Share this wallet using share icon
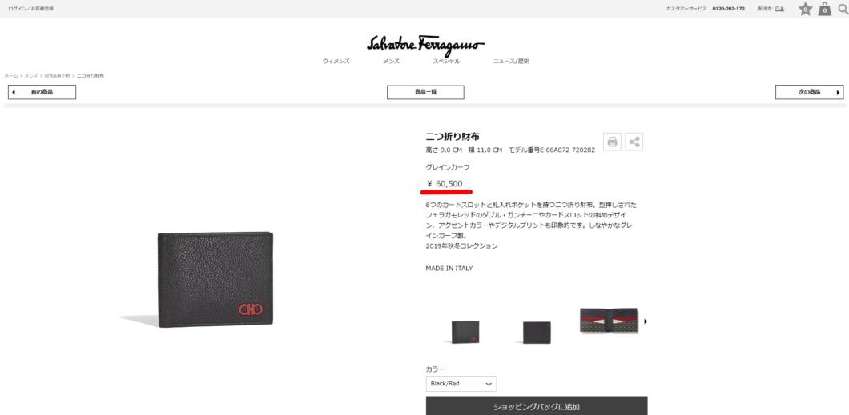The height and width of the screenshot is (415, 849). click(x=634, y=142)
